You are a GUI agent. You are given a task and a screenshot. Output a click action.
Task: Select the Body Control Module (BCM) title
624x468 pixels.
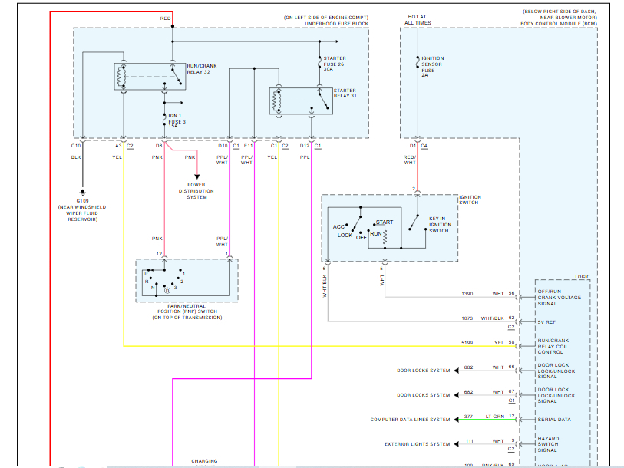tap(559, 24)
